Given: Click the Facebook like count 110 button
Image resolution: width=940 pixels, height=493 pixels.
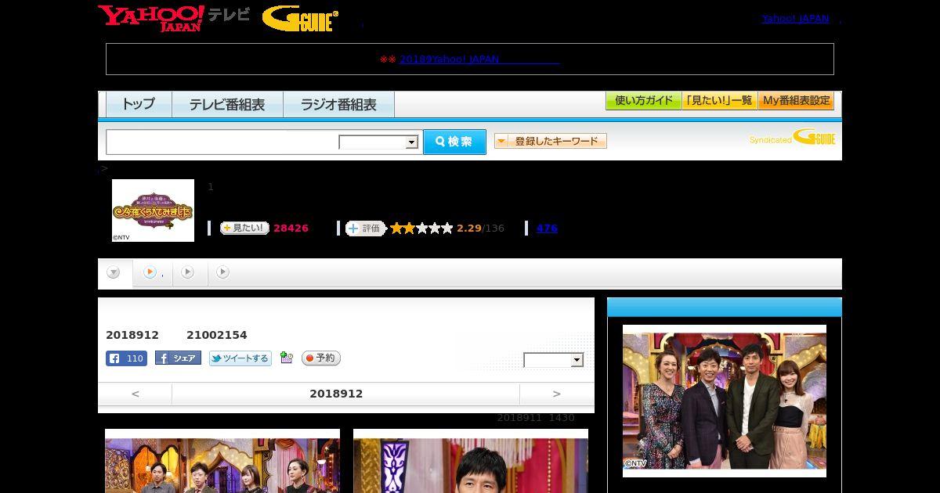Looking at the screenshot, I should [126, 358].
